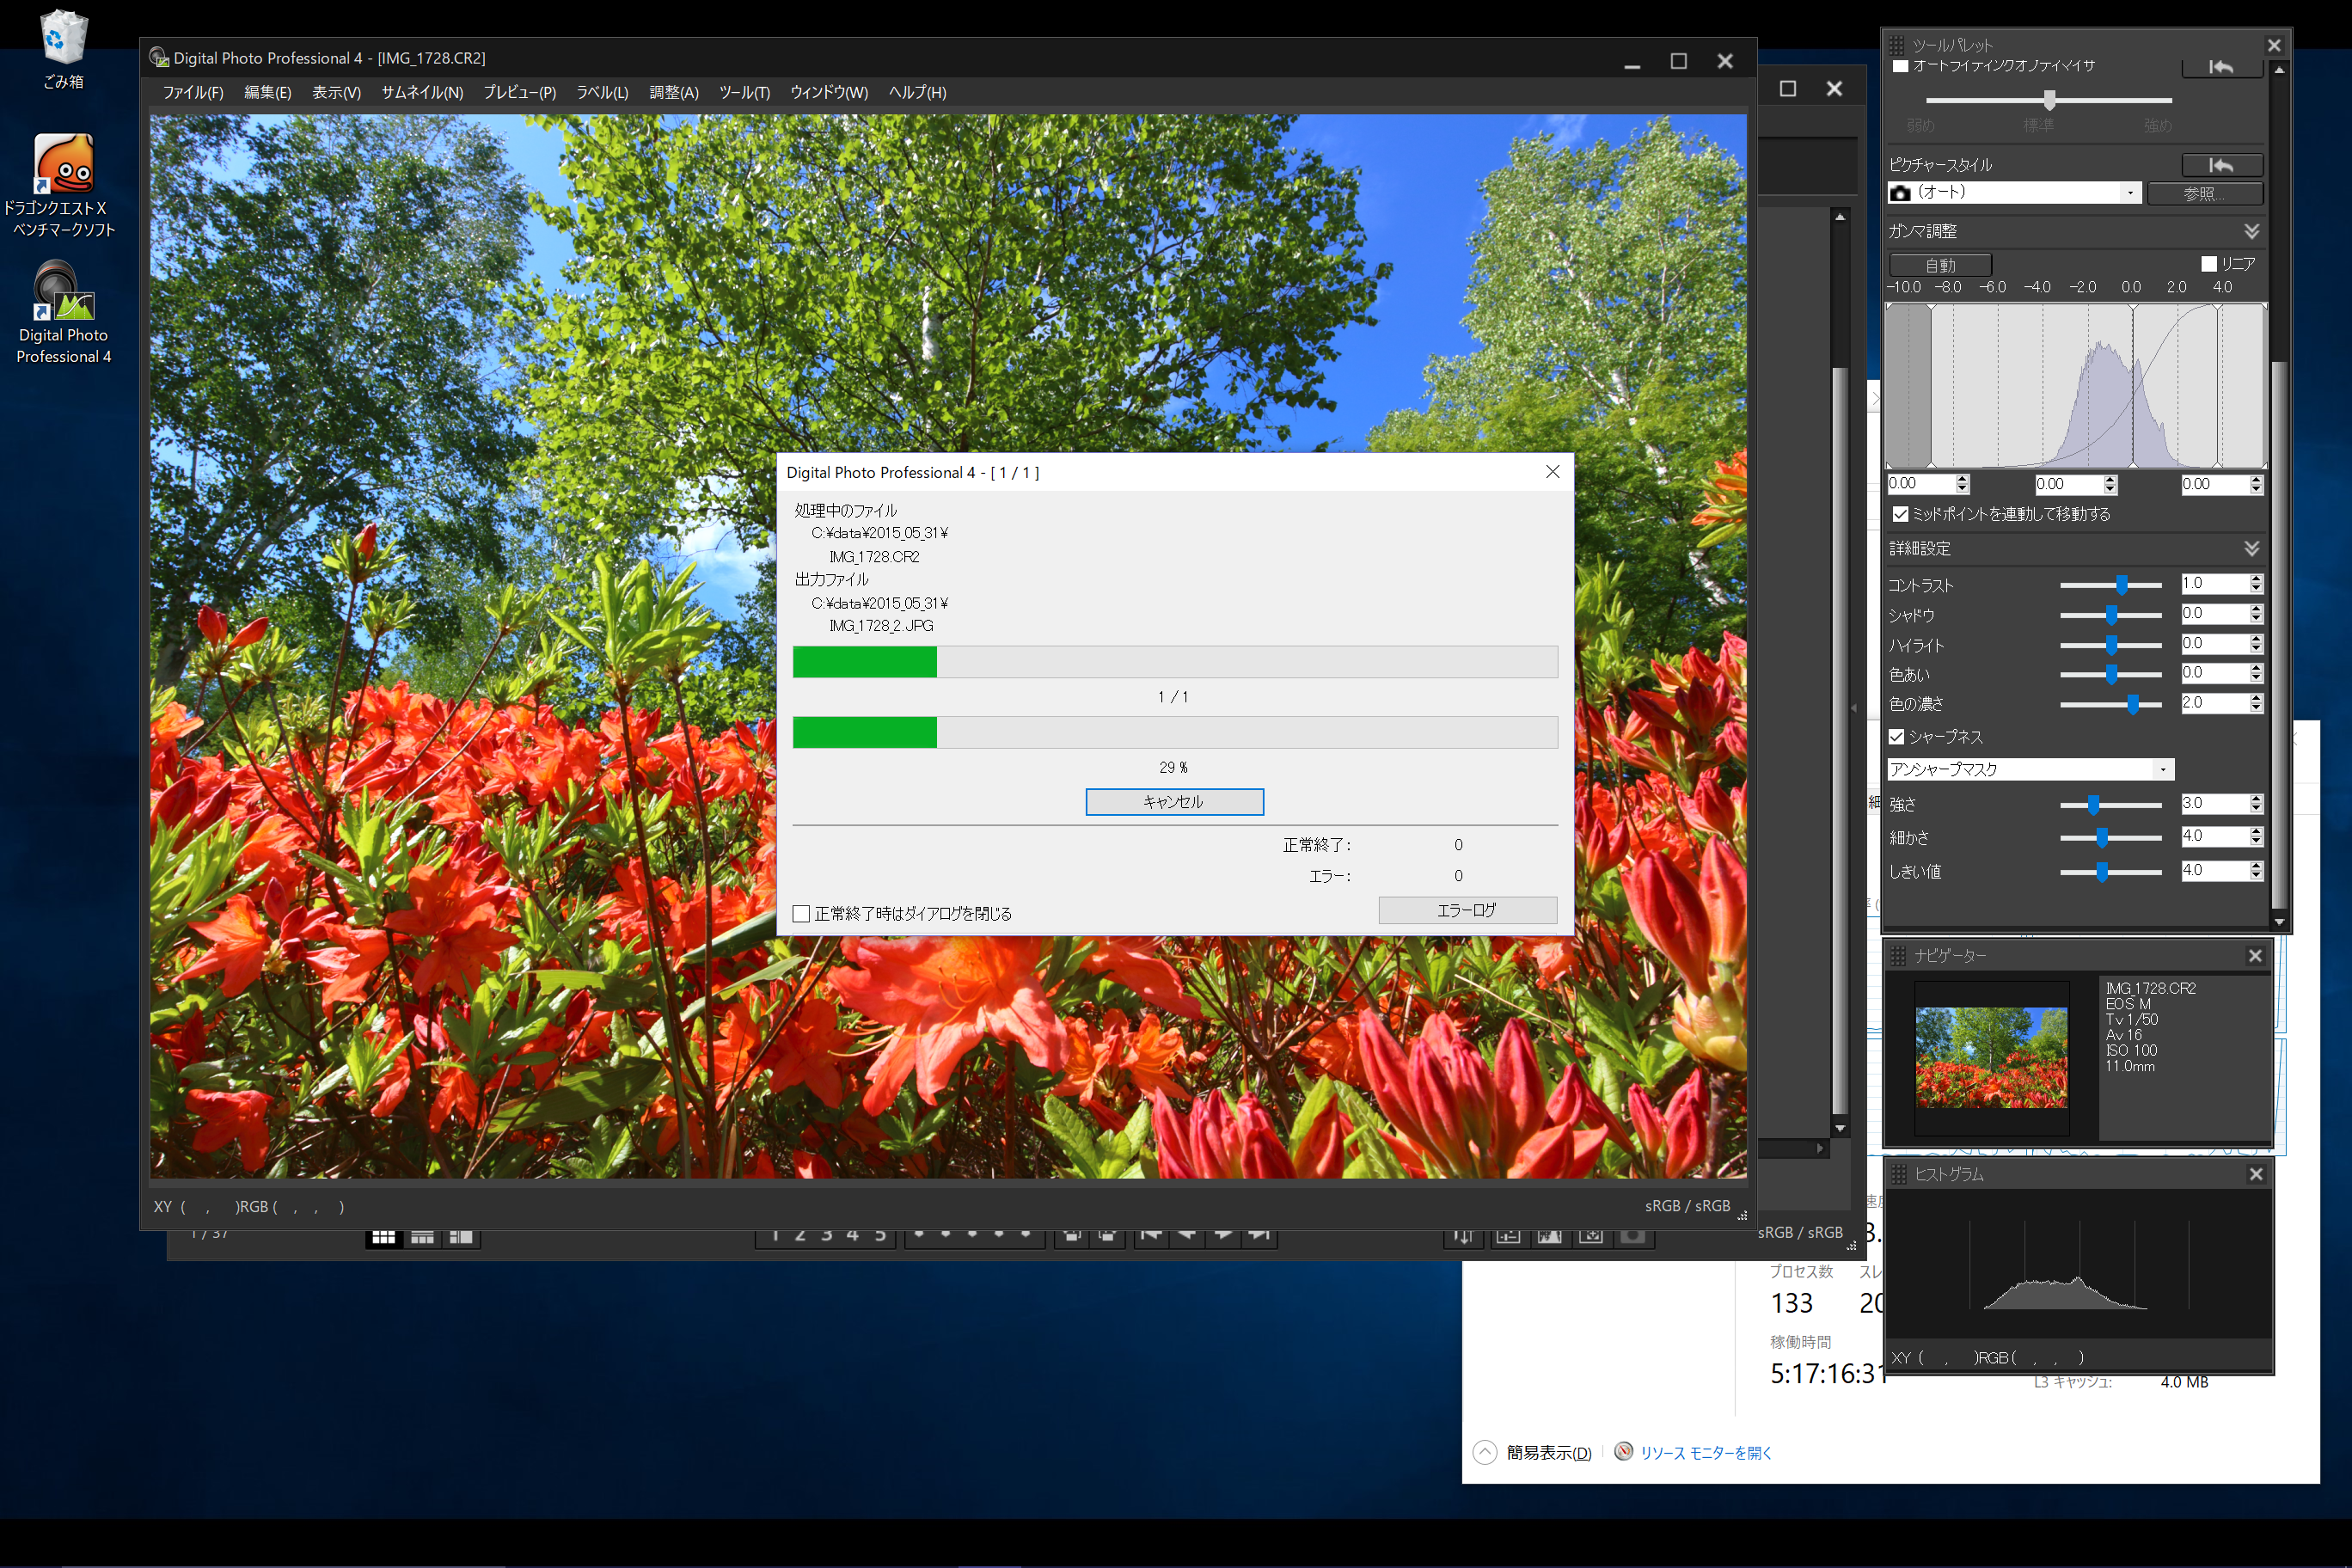
Task: Collapse the 詳細設定 section
Action: [x=2251, y=548]
